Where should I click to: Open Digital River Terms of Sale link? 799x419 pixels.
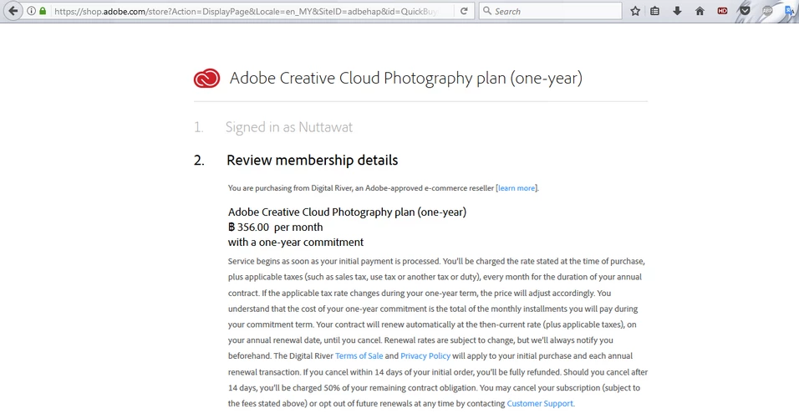click(x=359, y=355)
